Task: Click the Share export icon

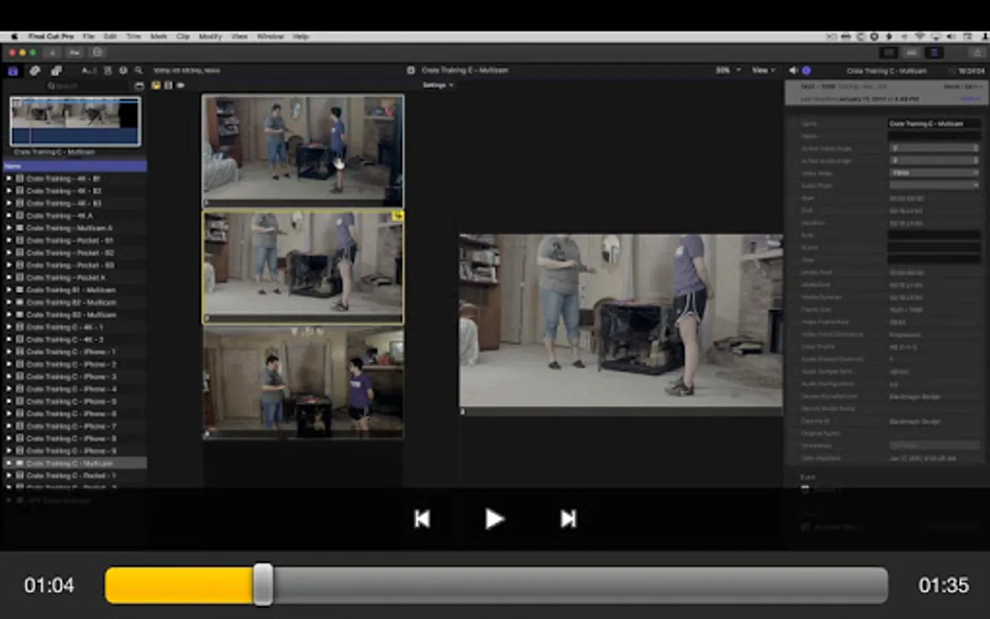Action: pyautogui.click(x=977, y=52)
